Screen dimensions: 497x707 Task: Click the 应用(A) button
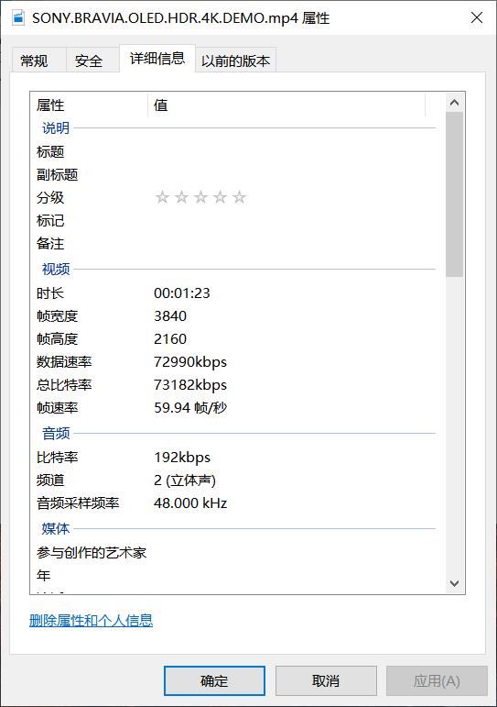(437, 680)
